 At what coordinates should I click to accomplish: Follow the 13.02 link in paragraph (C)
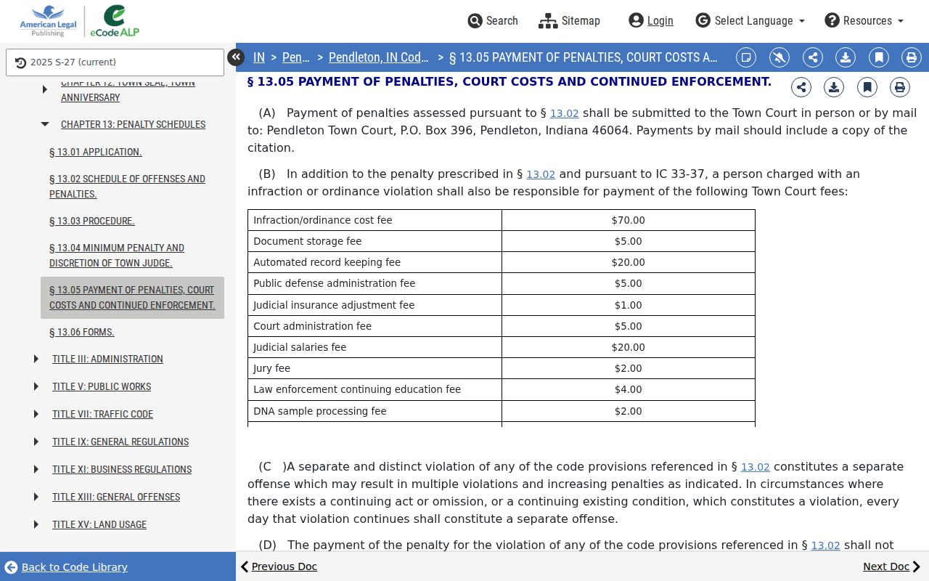click(x=756, y=467)
